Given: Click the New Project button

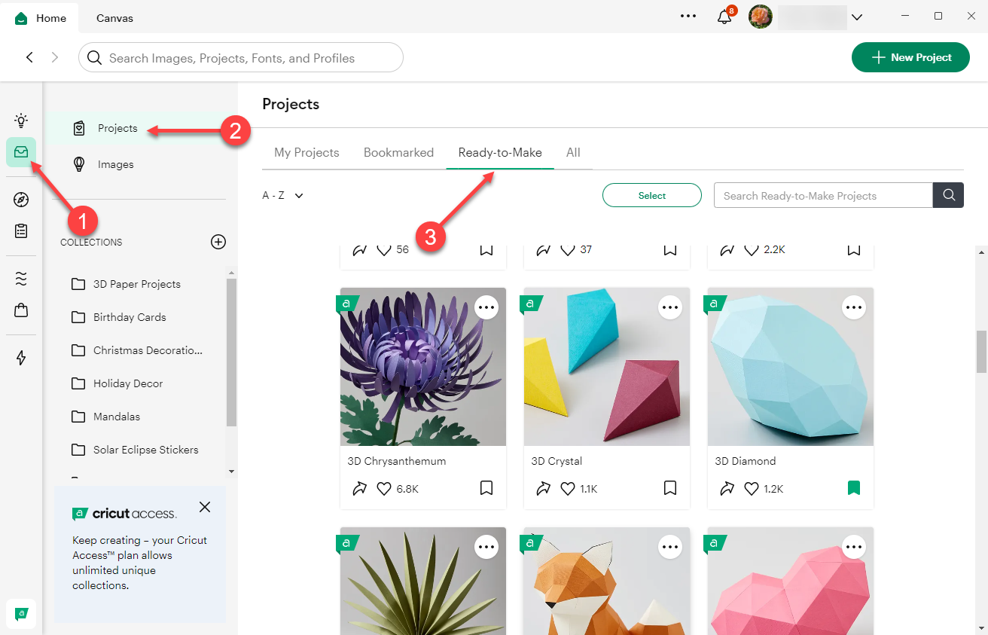Looking at the screenshot, I should click(910, 57).
